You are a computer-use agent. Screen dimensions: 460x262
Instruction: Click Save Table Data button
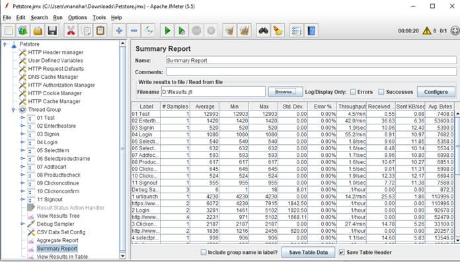pos(308,252)
